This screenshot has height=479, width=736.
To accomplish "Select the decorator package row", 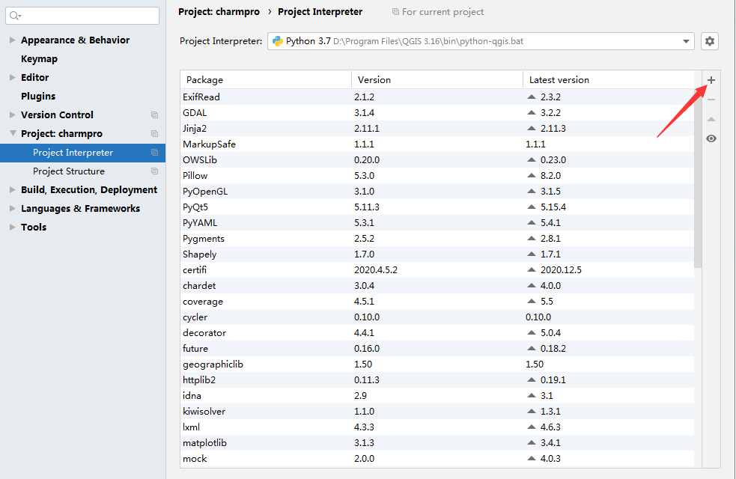I will click(x=437, y=332).
